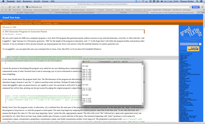
Task: Open the Reading List glasses icon
Action: pos(2,10)
